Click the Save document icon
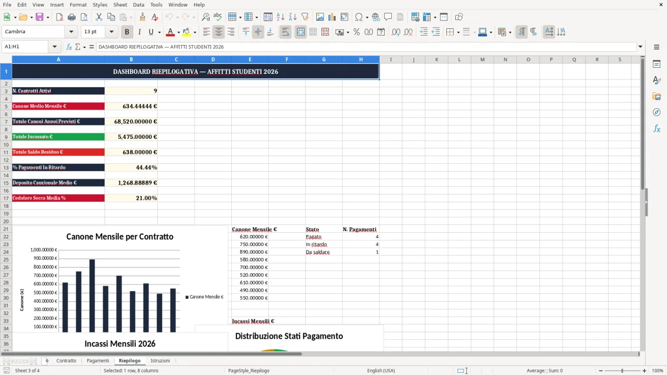The image size is (667, 375). tap(39, 17)
